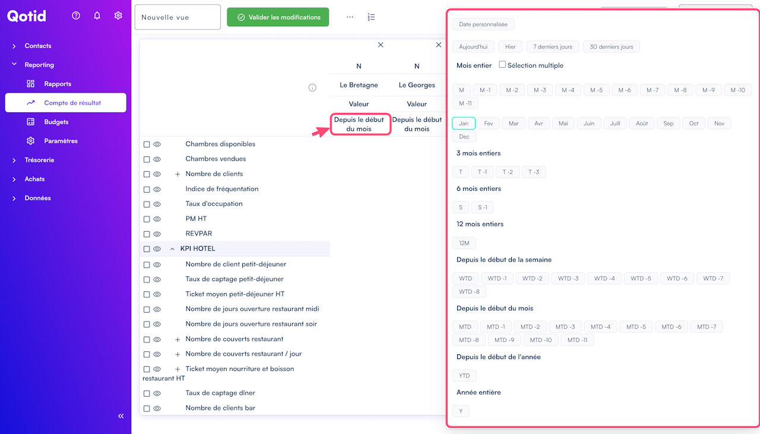Click the info icon near column headers
Viewport: 760px width, 434px height.
coord(312,88)
